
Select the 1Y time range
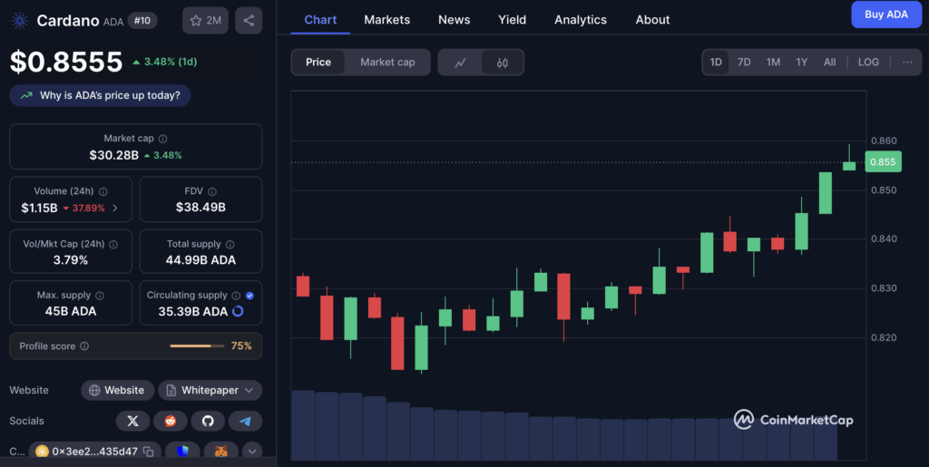pos(802,63)
